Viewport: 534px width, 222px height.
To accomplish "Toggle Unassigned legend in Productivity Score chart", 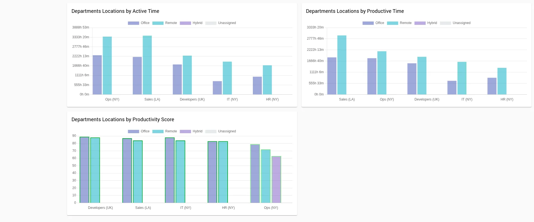I will [221, 131].
